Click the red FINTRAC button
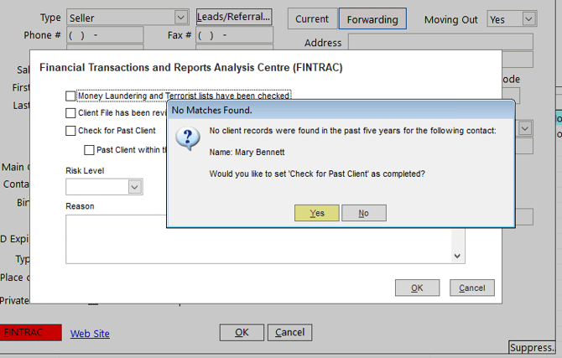562x358 pixels. pyautogui.click(x=30, y=333)
